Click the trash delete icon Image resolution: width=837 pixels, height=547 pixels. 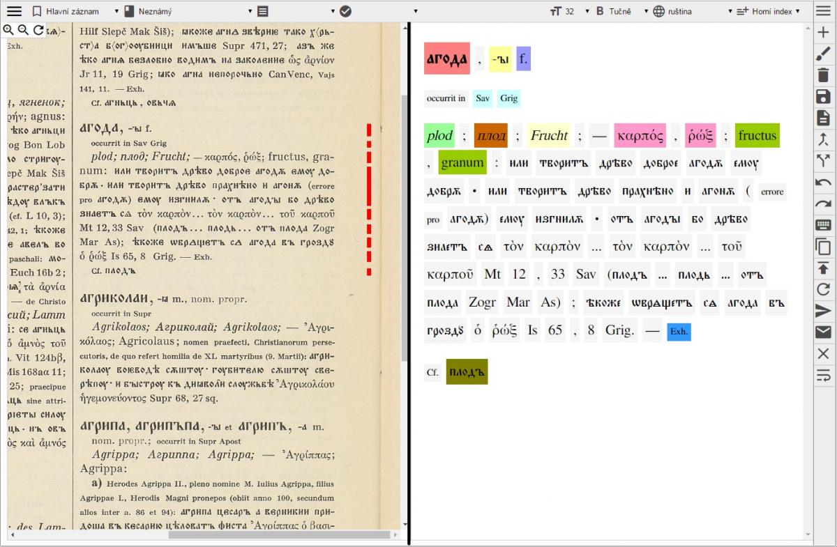click(x=823, y=75)
